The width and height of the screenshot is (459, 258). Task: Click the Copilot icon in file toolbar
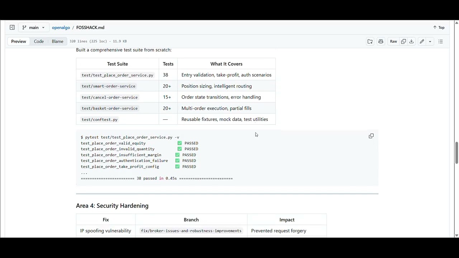pos(381,42)
